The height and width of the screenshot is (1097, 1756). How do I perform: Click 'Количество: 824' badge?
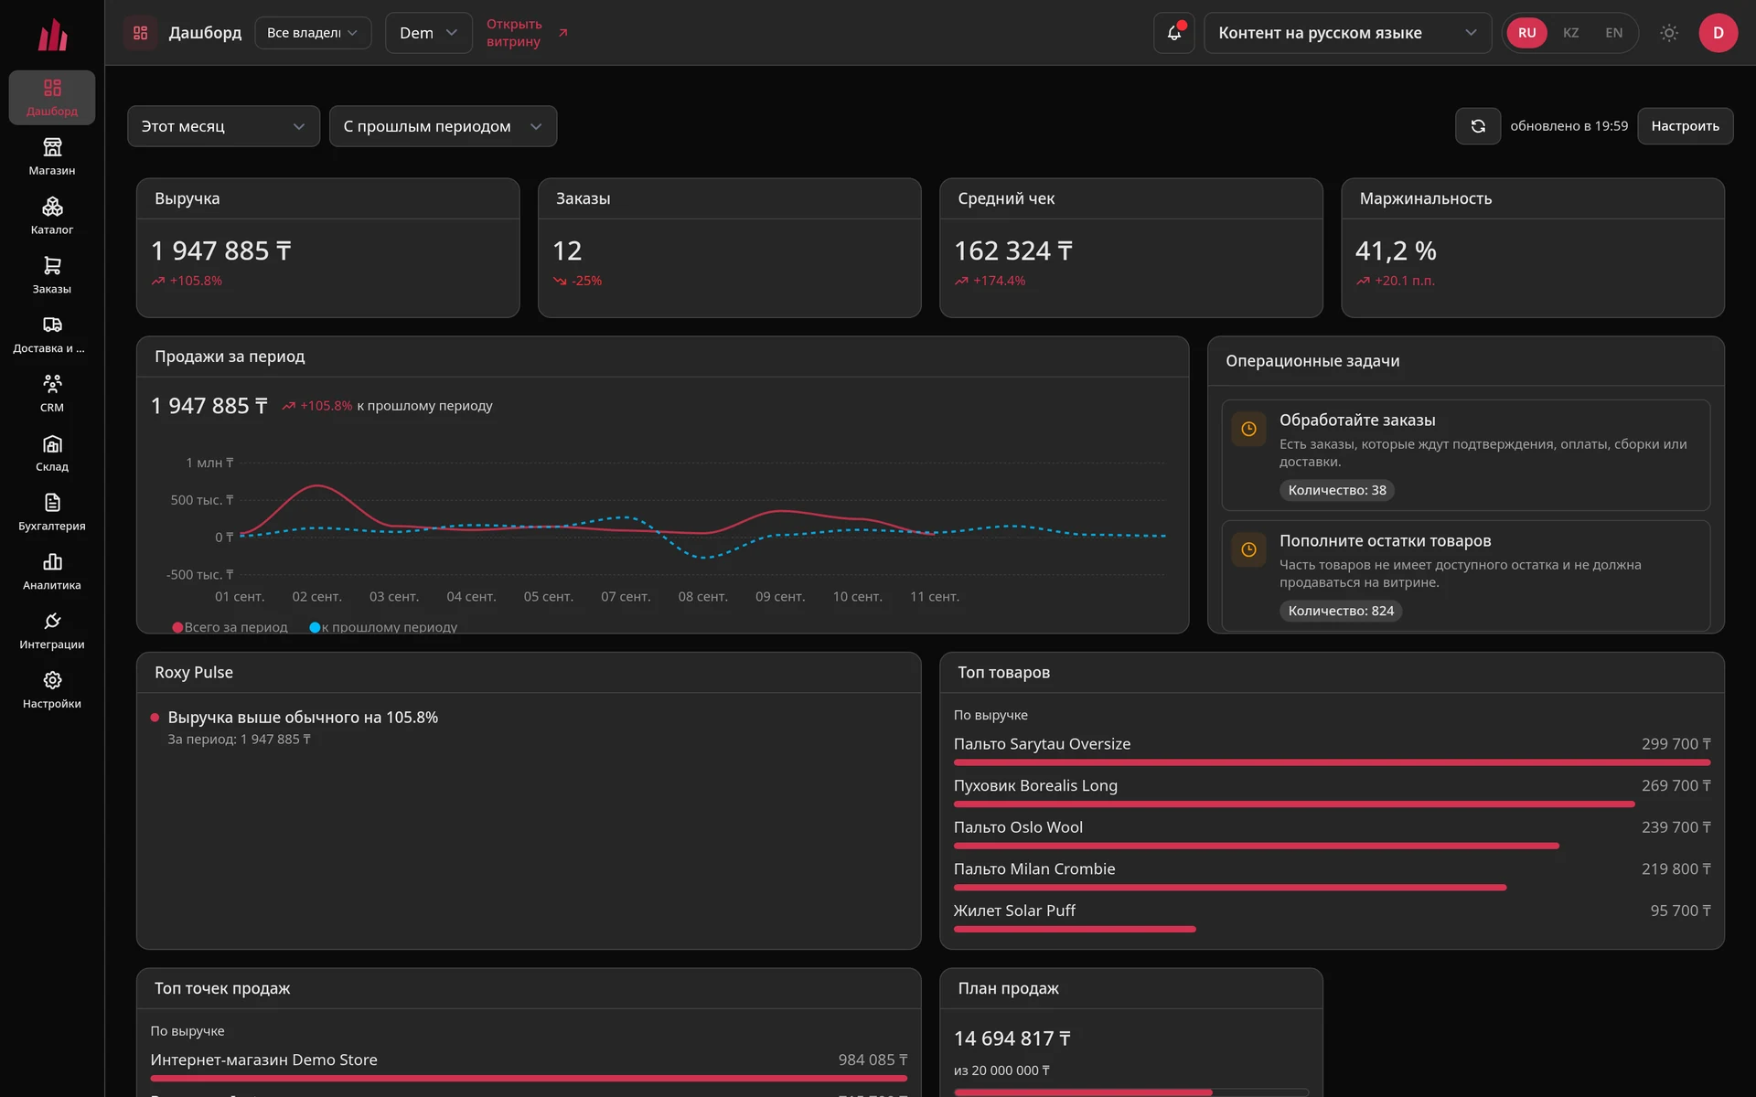[1341, 611]
